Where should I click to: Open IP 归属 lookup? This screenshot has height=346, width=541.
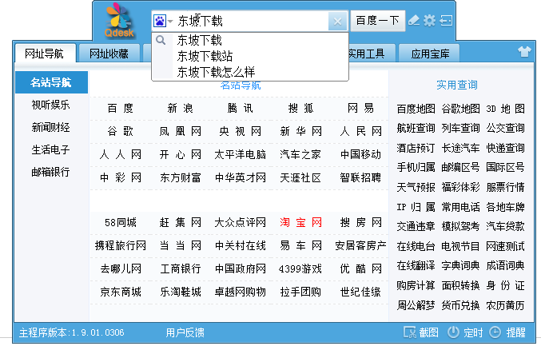click(416, 207)
